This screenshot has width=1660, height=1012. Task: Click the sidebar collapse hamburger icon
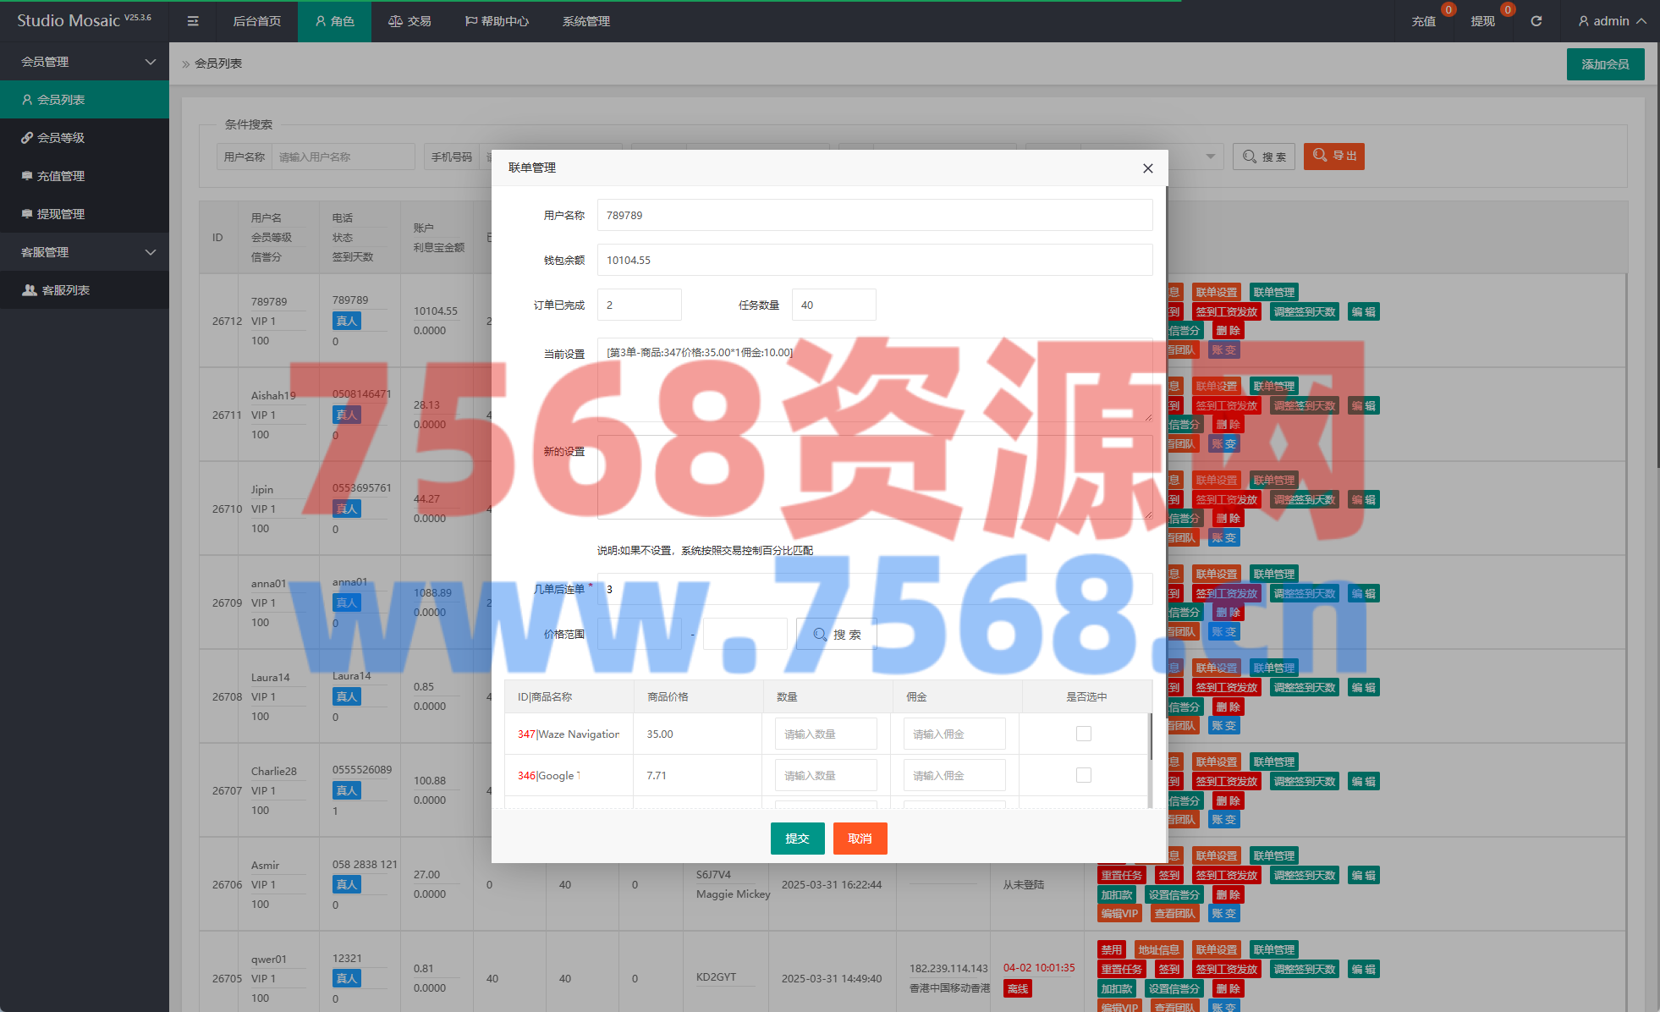click(193, 21)
